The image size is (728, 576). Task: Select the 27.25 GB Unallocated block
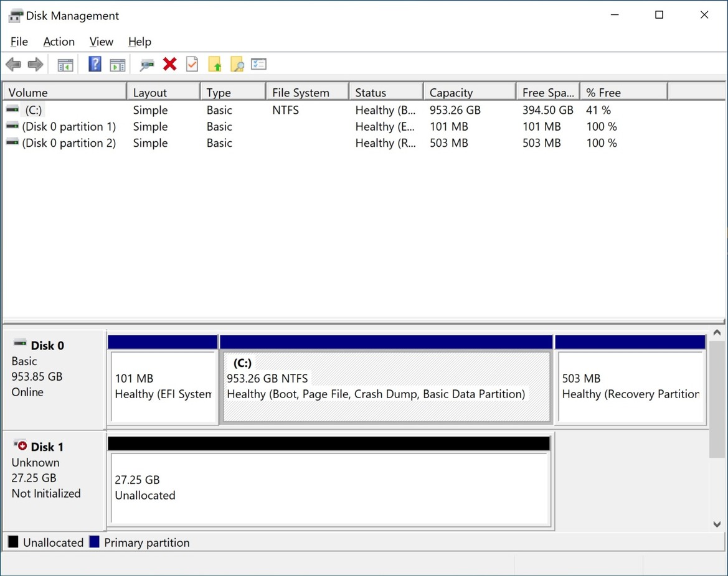329,488
